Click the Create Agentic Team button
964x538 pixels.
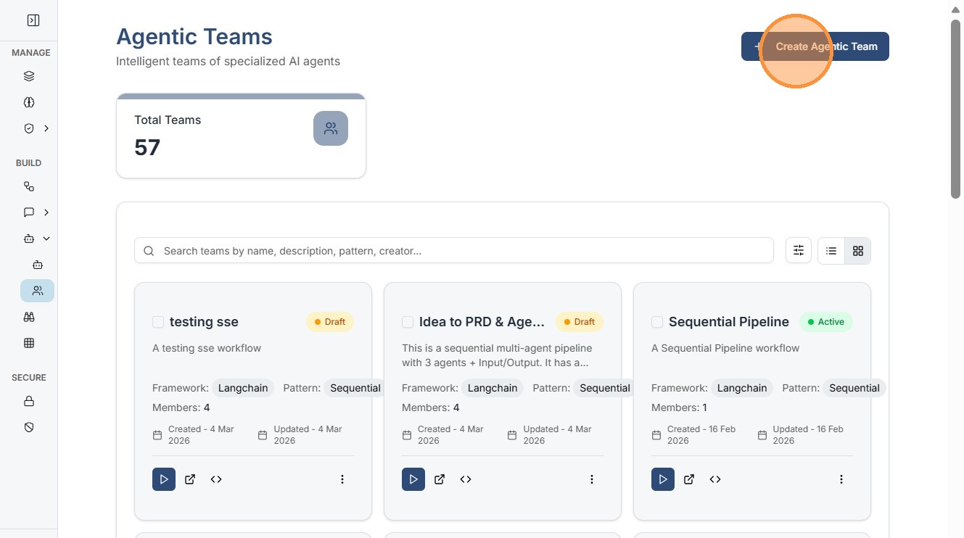pyautogui.click(x=815, y=46)
